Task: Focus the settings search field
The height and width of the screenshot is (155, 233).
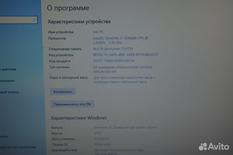Action: click(x=18, y=20)
